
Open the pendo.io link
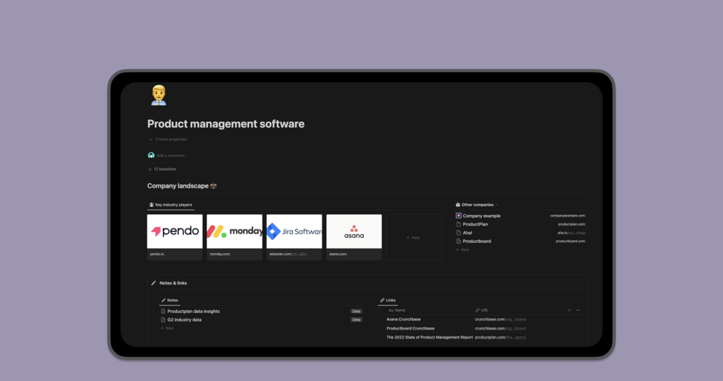[157, 254]
